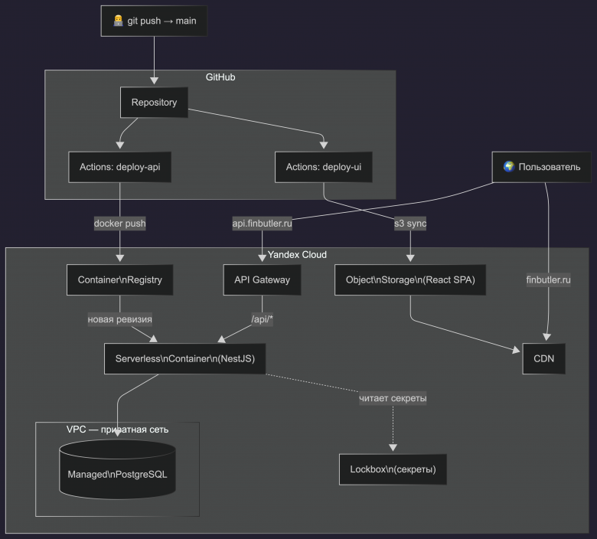Click the developer emoji icon beside git push
This screenshot has height=539, width=597.
tap(119, 21)
